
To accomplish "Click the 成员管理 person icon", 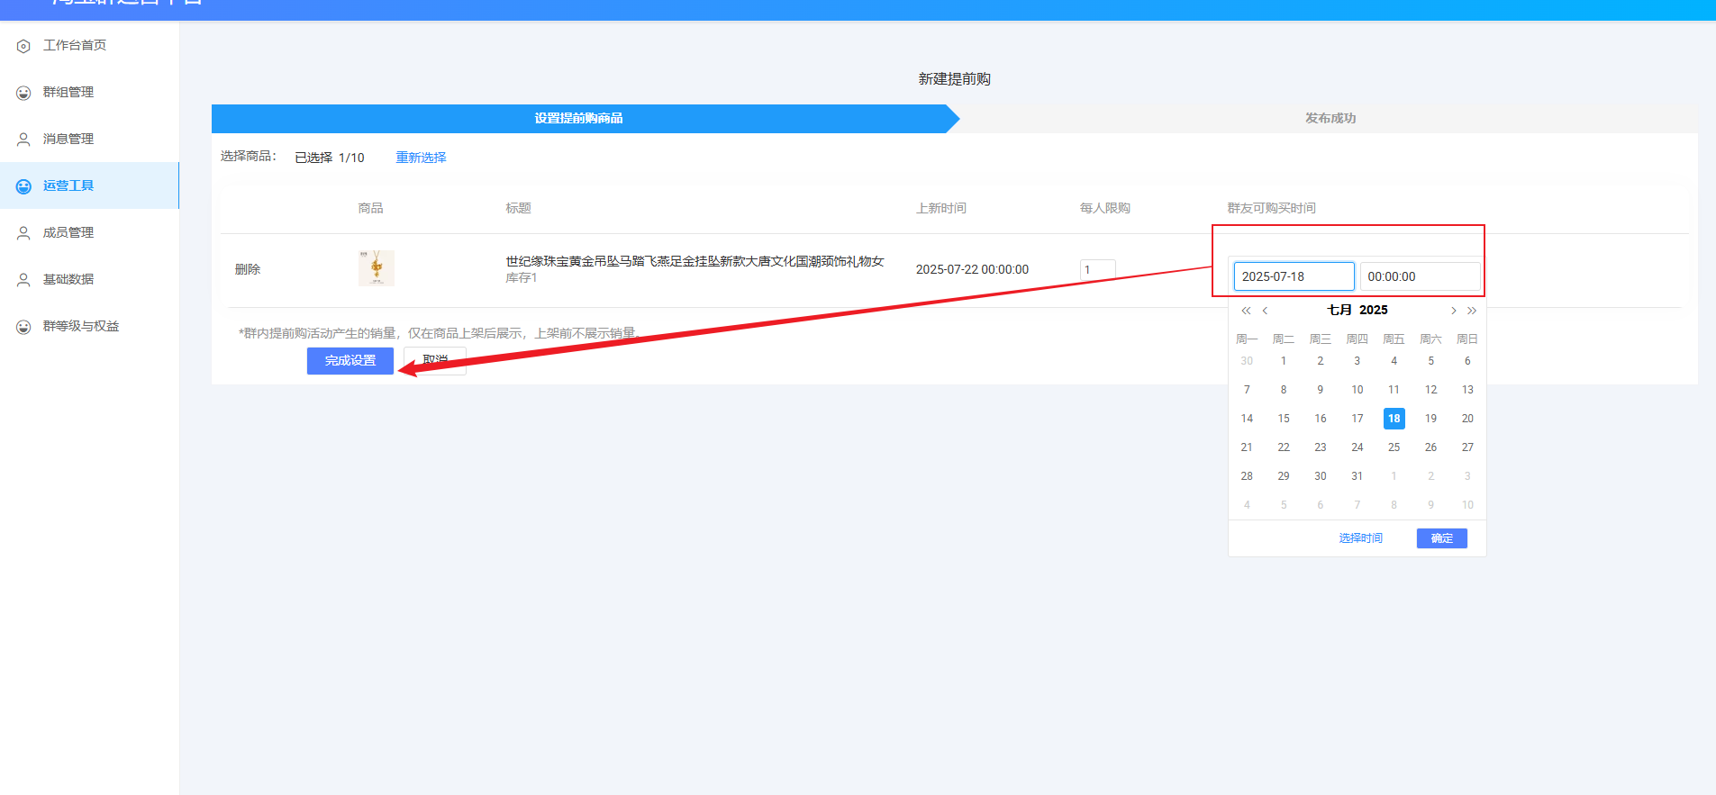I will (x=23, y=233).
